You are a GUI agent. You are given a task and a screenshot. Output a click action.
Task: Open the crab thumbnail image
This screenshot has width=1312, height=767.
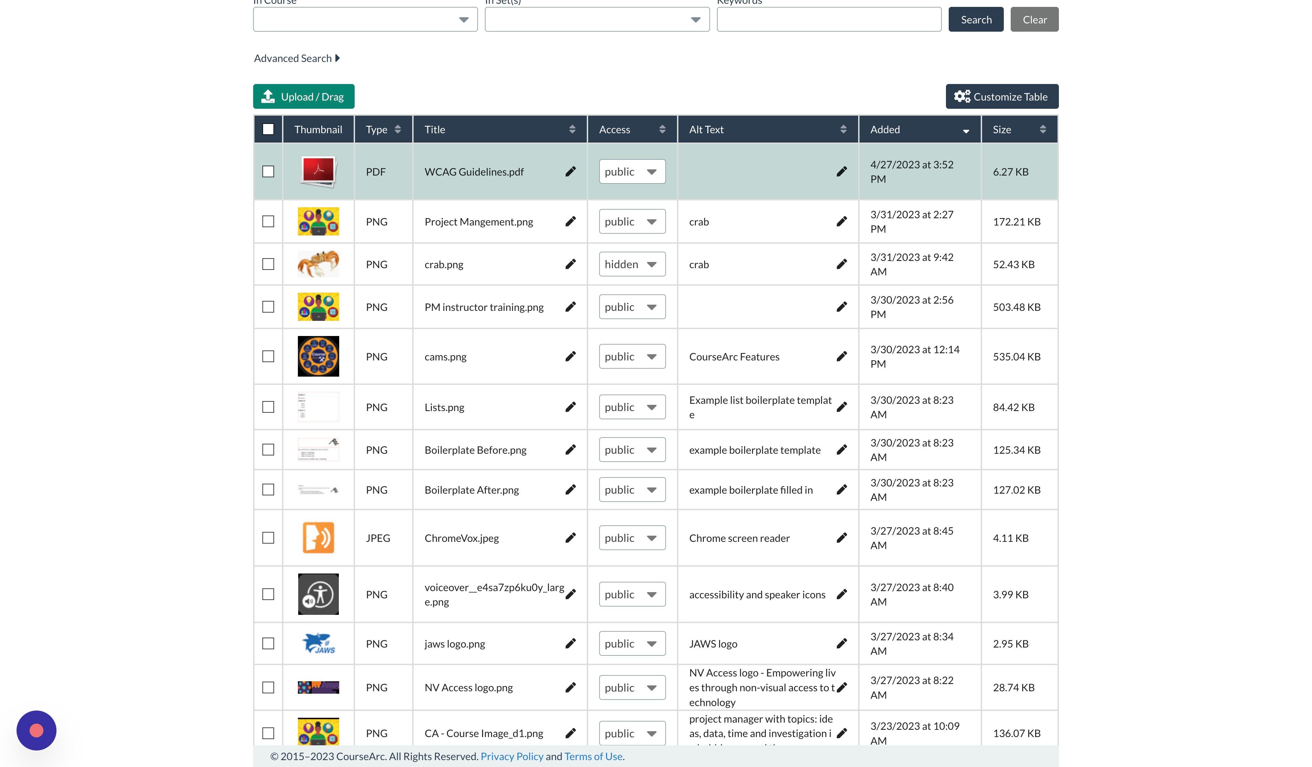pos(318,264)
